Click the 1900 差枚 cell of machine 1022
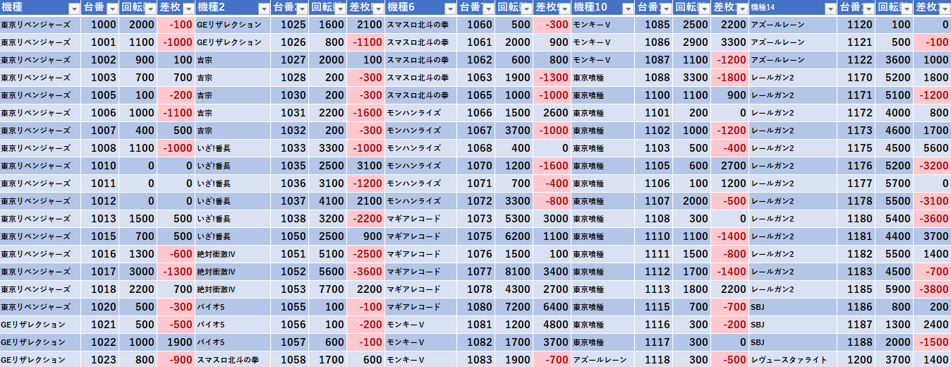The height and width of the screenshot is (367, 951). pyautogui.click(x=176, y=342)
